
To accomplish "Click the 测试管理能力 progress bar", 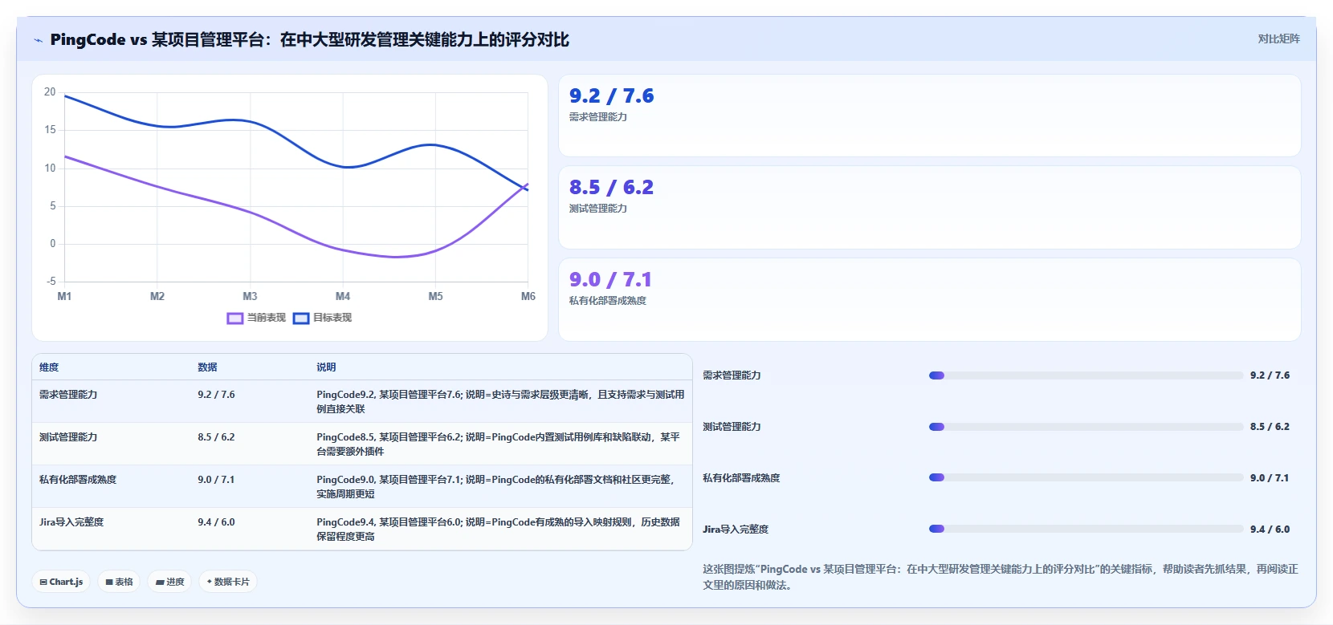I will 1086,427.
